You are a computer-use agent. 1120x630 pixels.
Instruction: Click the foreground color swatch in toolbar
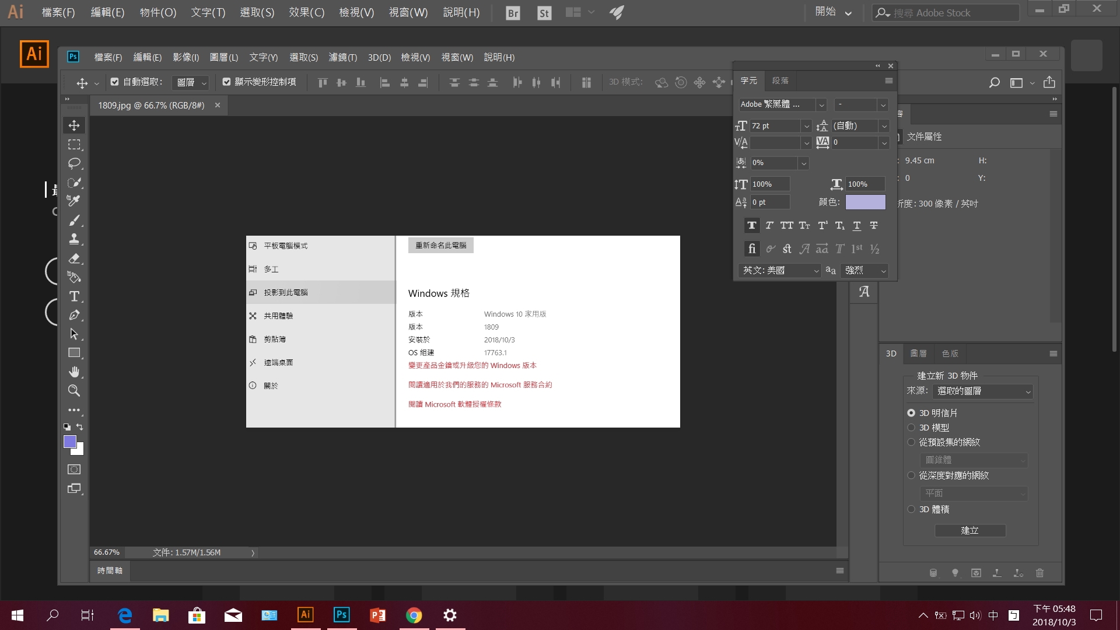[69, 440]
